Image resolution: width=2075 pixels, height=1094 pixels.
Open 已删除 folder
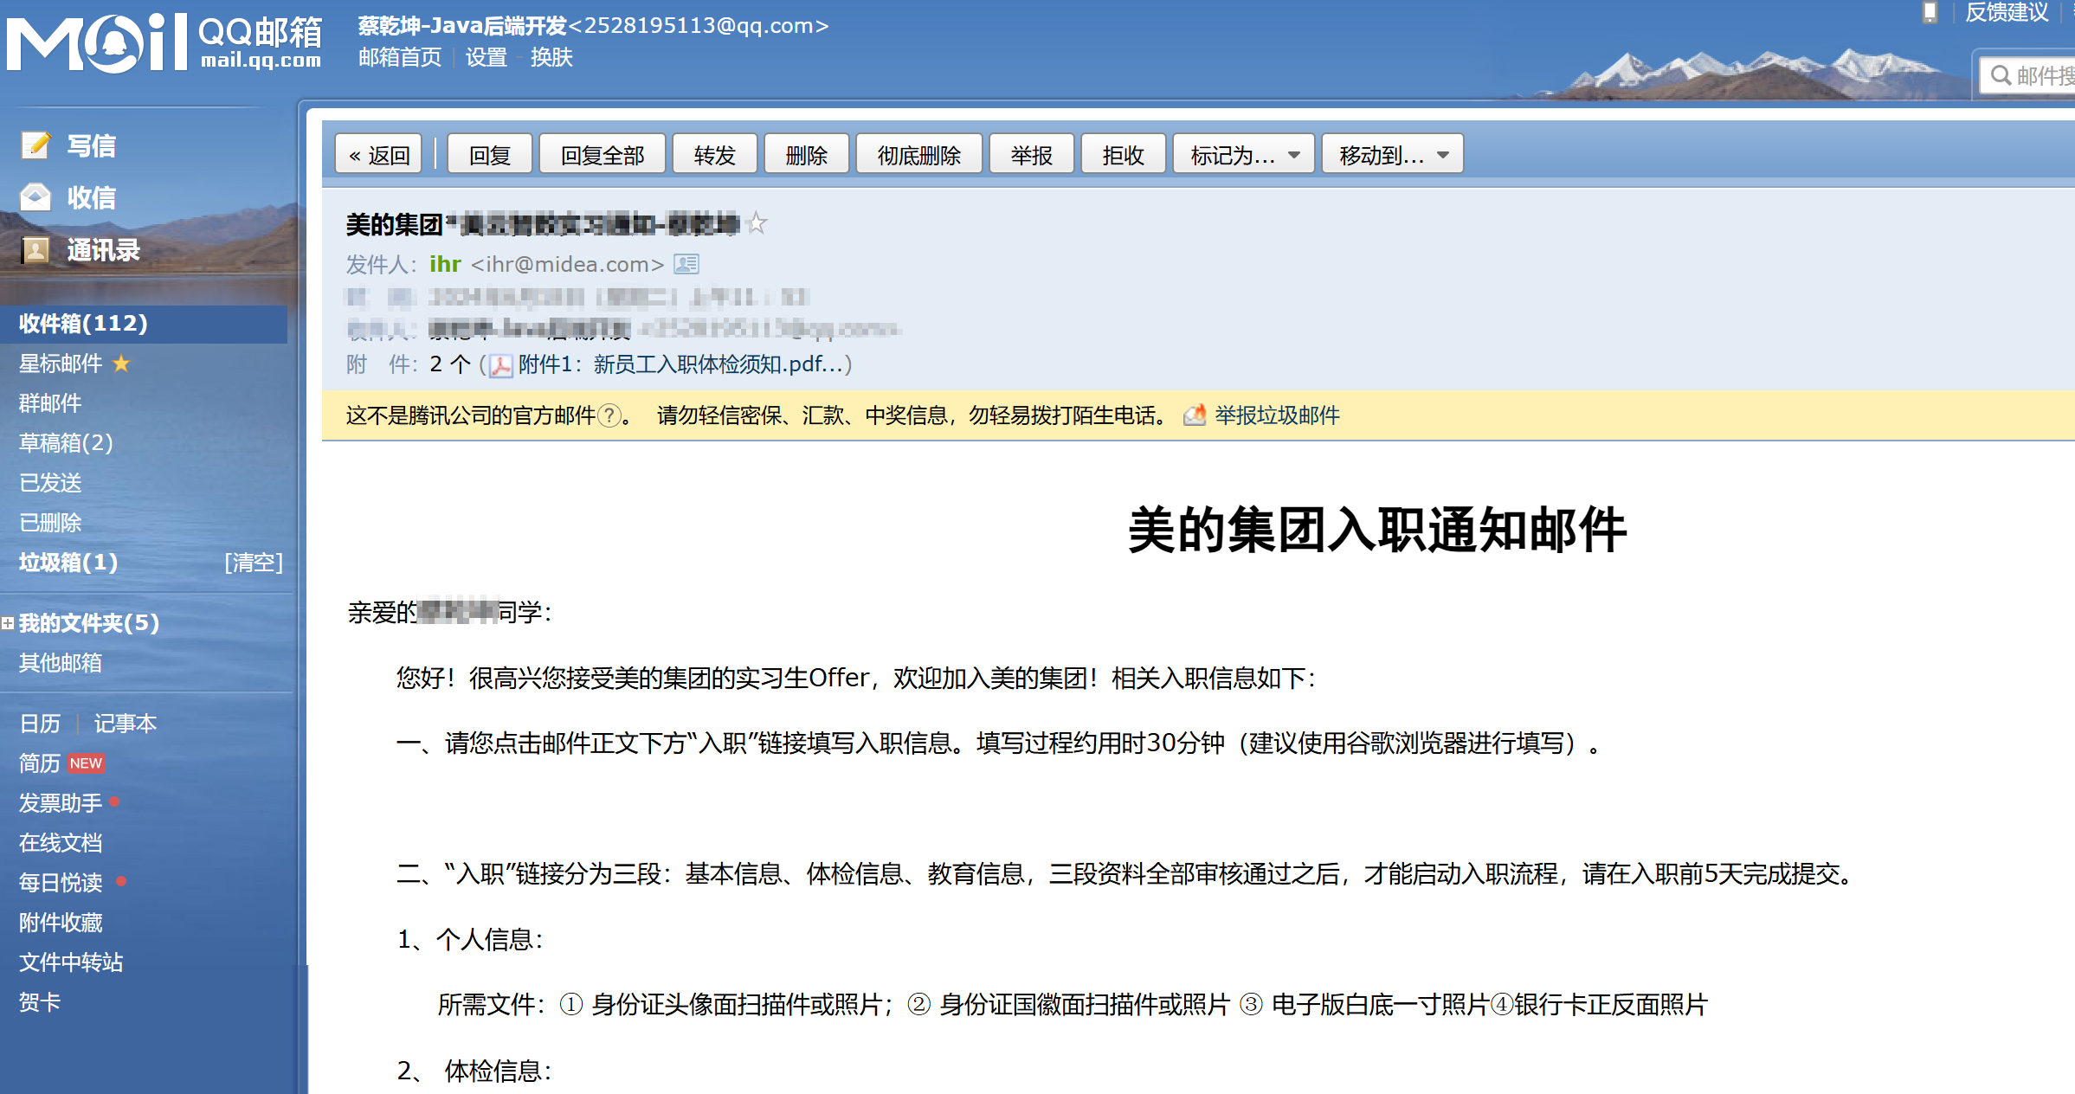pyautogui.click(x=50, y=523)
